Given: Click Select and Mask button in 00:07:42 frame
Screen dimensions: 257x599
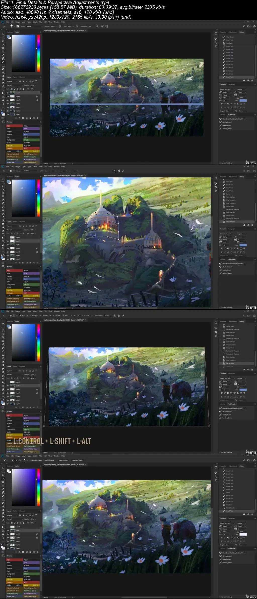Looking at the screenshot, I should 78,460.
